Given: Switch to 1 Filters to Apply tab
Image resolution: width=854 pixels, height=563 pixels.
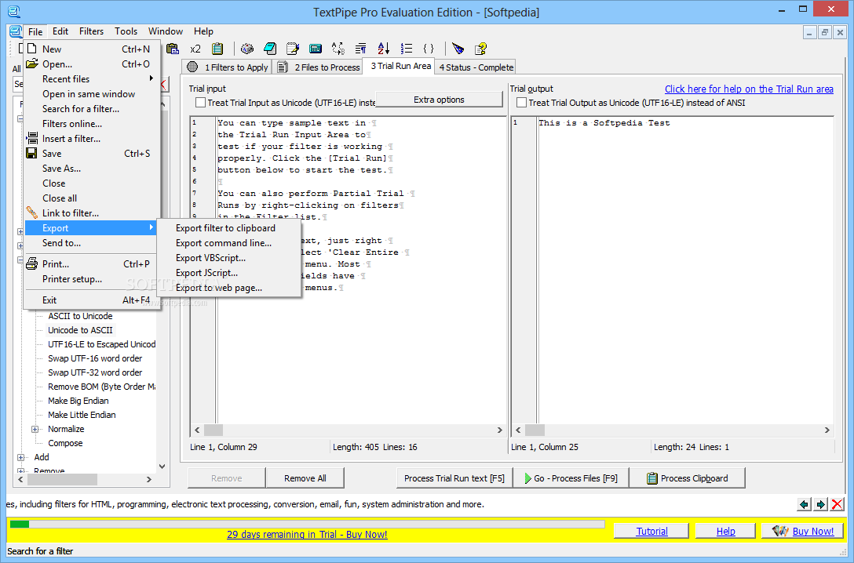Looking at the screenshot, I should pos(227,67).
